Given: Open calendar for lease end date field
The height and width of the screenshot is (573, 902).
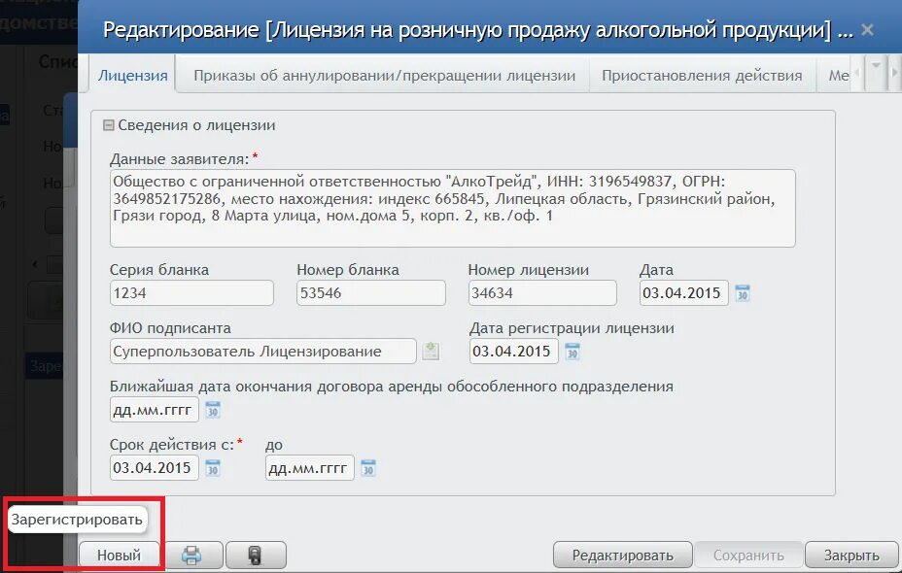Looking at the screenshot, I should (x=212, y=410).
